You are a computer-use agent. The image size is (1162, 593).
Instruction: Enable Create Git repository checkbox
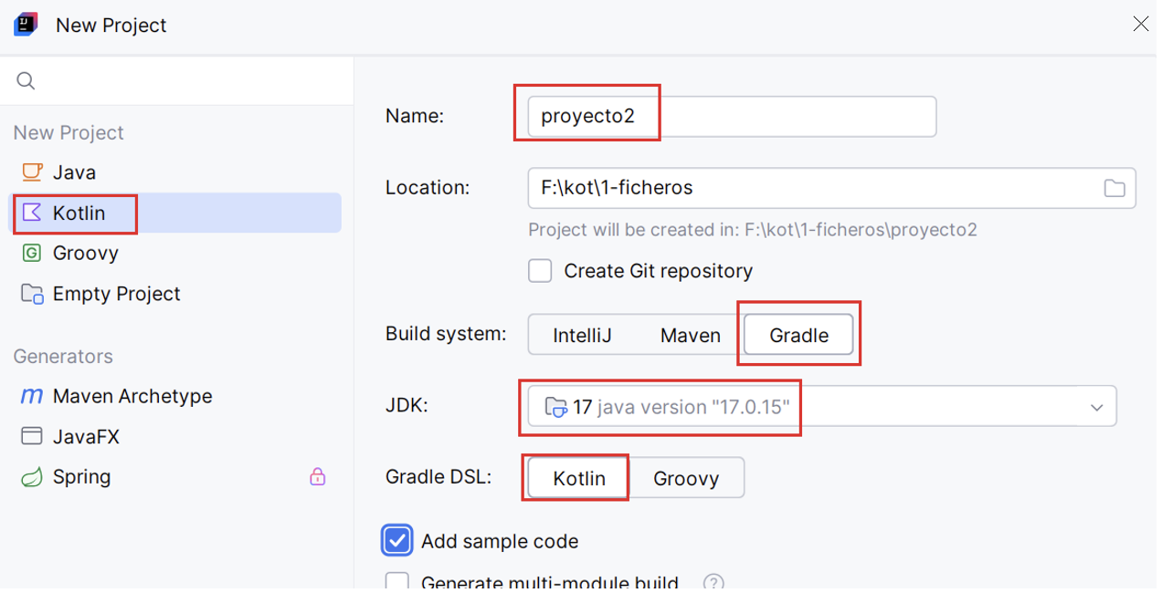[x=541, y=270]
